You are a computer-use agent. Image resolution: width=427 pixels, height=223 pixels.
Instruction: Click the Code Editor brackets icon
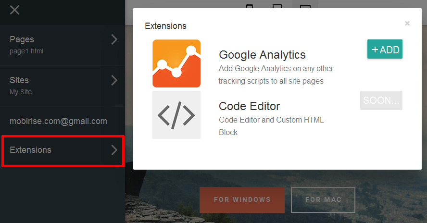(x=176, y=115)
